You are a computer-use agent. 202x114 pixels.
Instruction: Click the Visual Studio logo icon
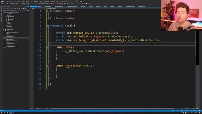pyautogui.click(x=2, y=1)
